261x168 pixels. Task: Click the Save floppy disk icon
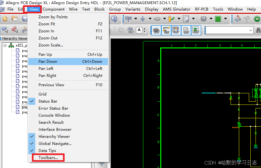click(x=25, y=19)
